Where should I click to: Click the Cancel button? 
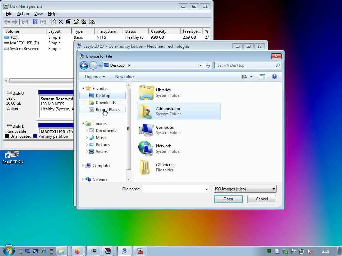pyautogui.click(x=262, y=199)
